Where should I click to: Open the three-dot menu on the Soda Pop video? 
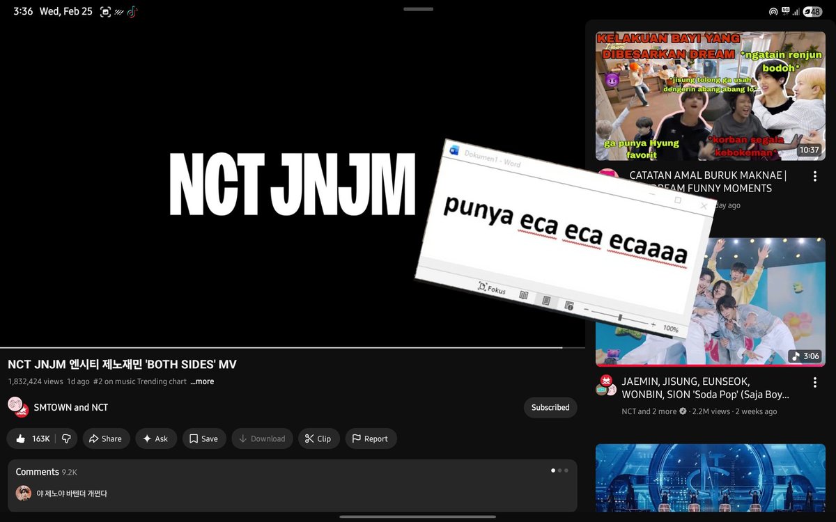click(x=814, y=381)
